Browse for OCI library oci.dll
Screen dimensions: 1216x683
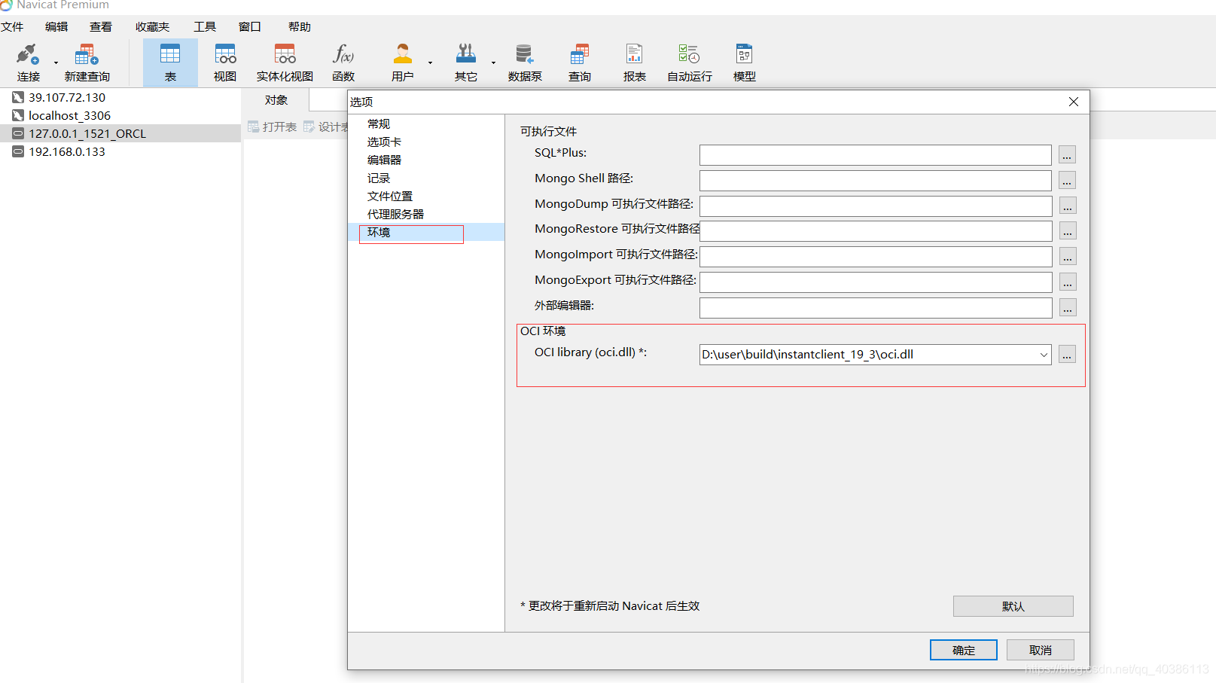click(x=1067, y=355)
